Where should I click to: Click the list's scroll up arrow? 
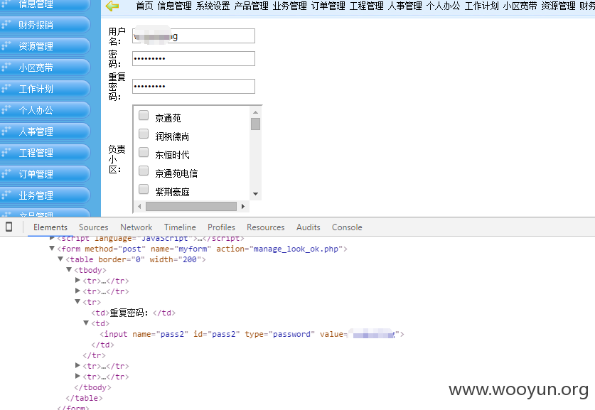[x=255, y=112]
